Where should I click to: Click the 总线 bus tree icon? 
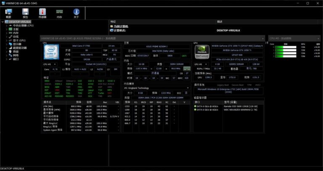tap(10, 37)
